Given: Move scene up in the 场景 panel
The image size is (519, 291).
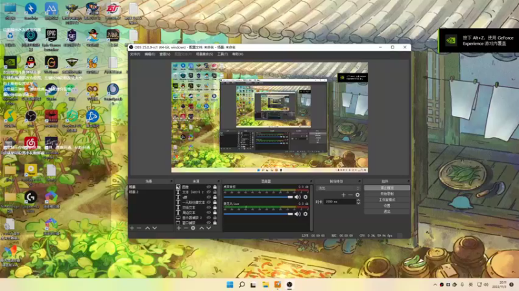Looking at the screenshot, I should tap(148, 228).
